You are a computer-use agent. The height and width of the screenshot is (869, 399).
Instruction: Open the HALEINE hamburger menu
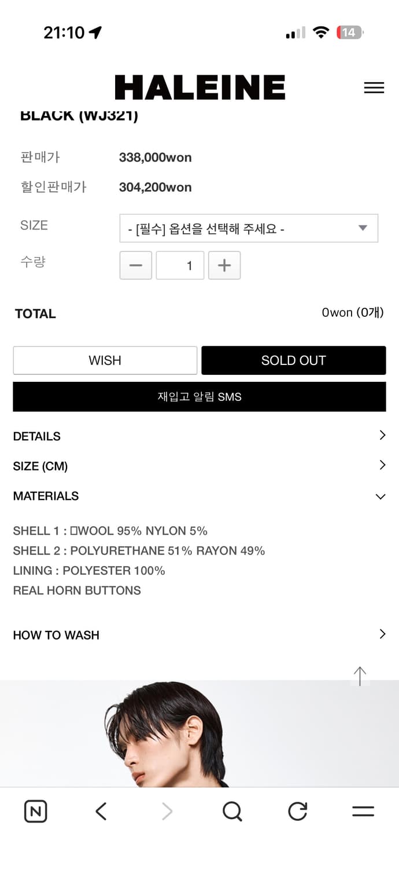pos(374,87)
